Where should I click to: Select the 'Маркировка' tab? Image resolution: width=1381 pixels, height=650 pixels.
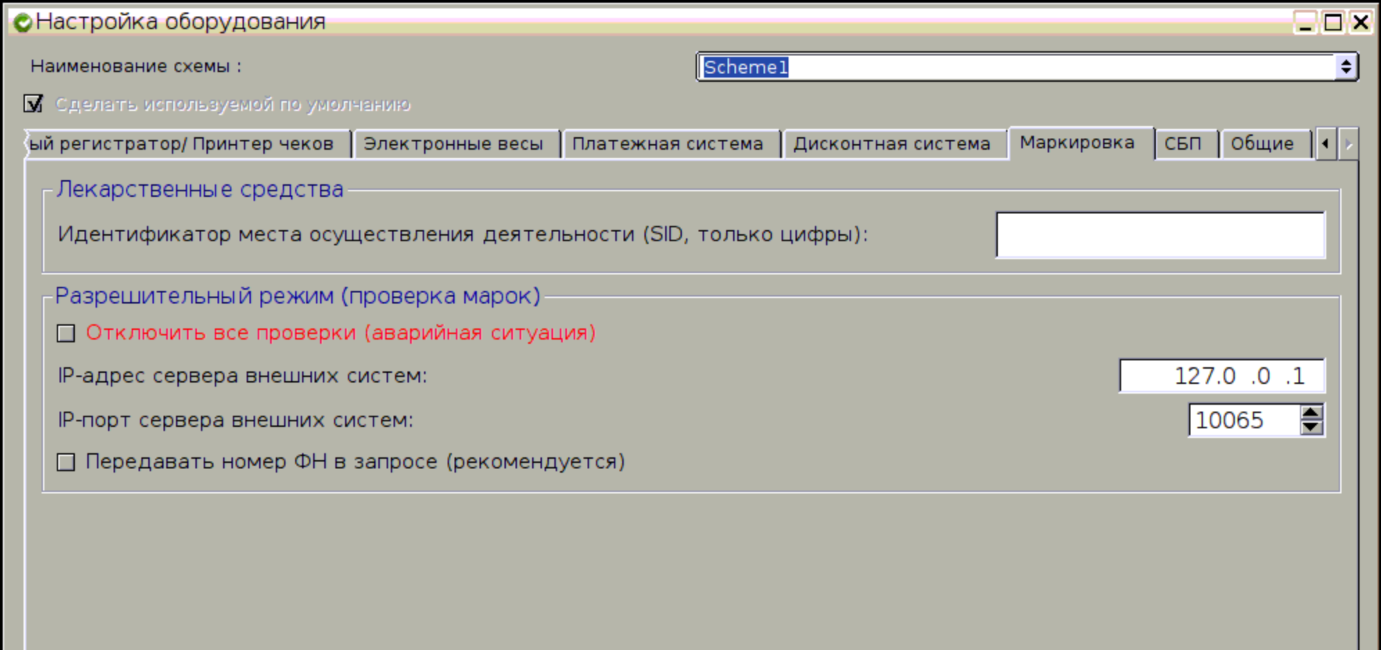pos(1080,143)
